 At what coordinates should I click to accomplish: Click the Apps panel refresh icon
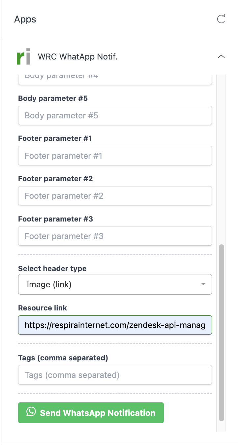tap(221, 19)
